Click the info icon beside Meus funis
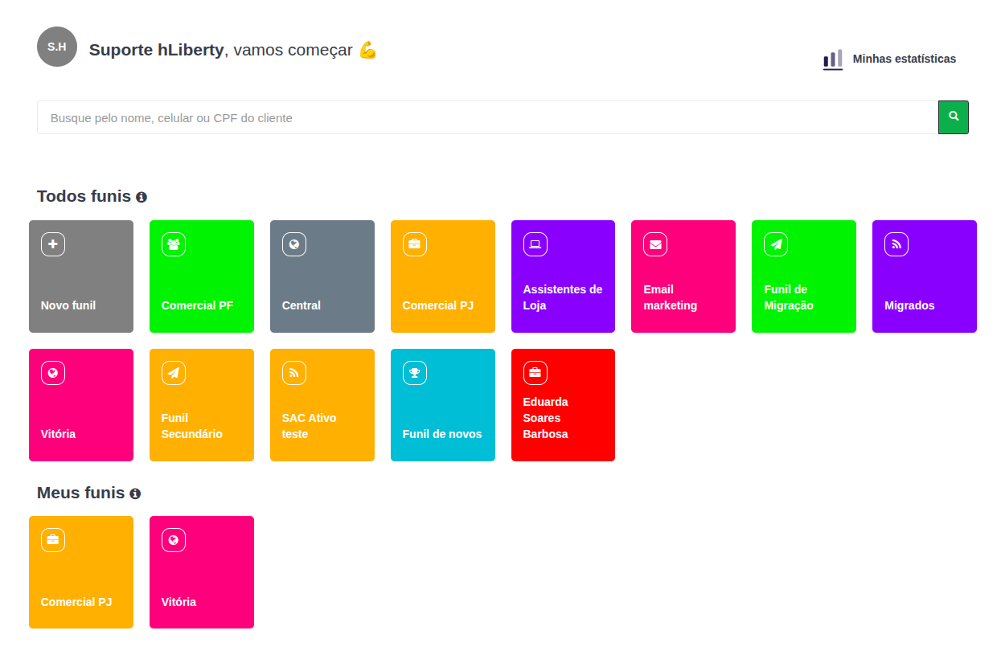The image size is (1001, 651). pos(135,493)
